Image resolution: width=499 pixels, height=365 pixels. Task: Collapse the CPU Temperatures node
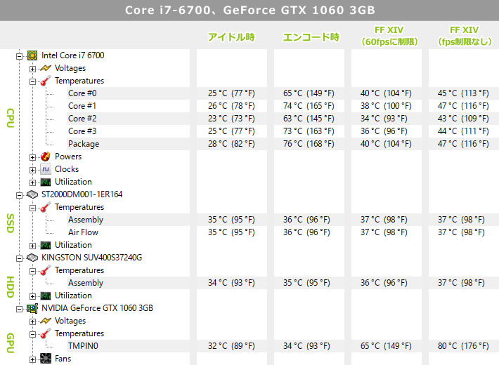click(x=33, y=81)
